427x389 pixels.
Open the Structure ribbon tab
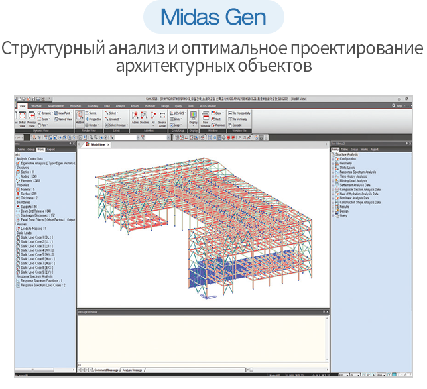[36, 106]
